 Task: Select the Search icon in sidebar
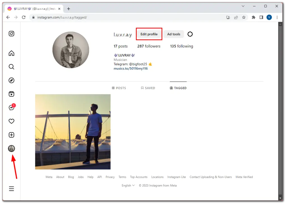point(11,67)
